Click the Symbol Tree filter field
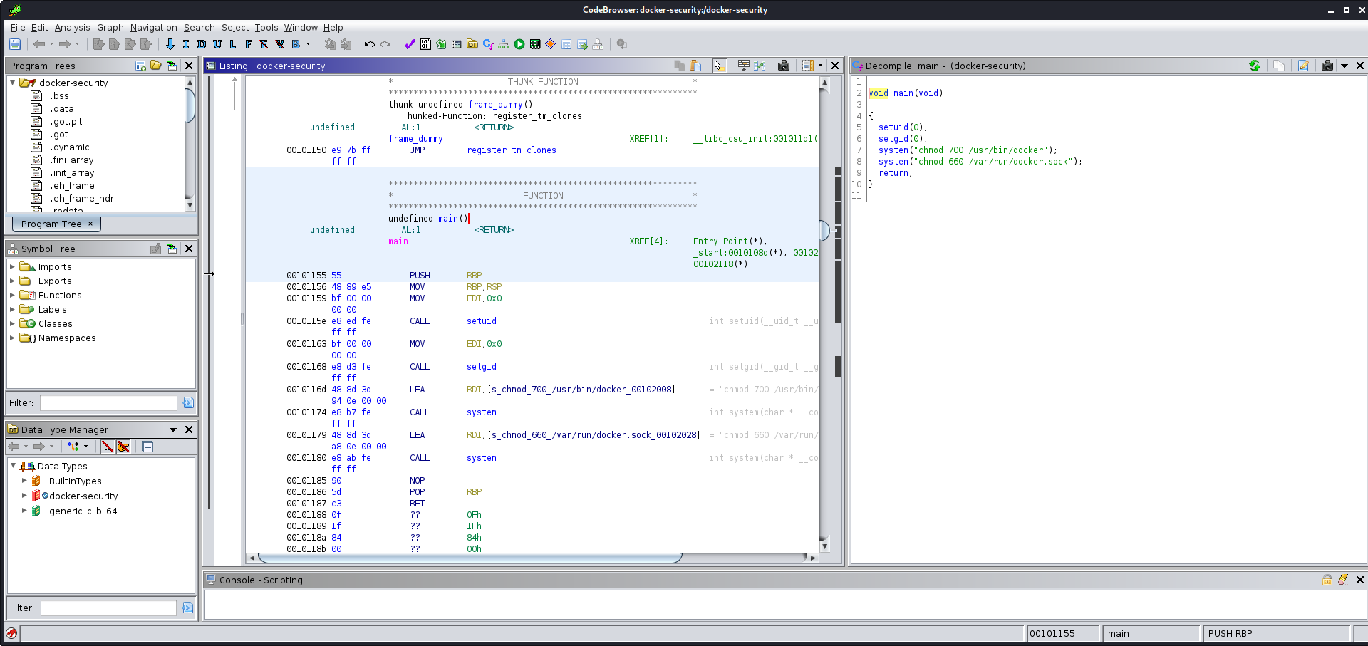This screenshot has width=1368, height=646. pos(108,402)
